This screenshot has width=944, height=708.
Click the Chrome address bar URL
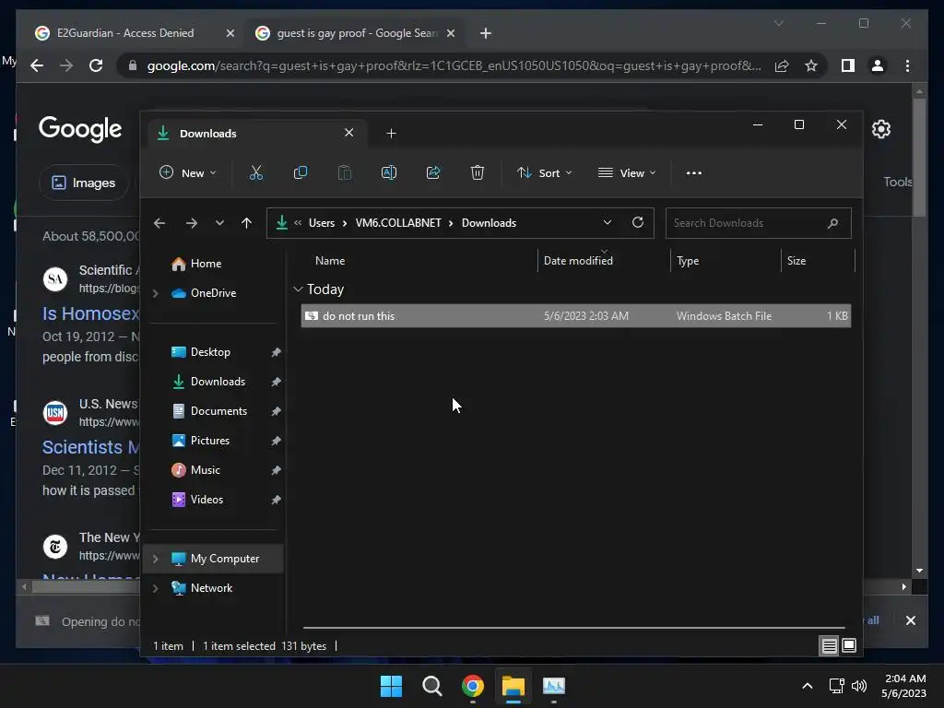click(454, 65)
